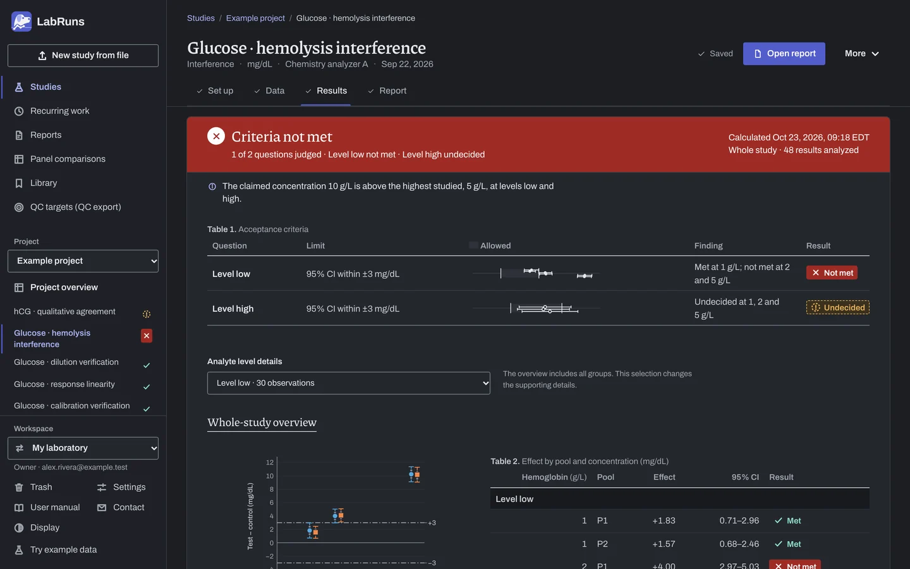Switch to the Set up tab
Screen dimensions: 910x569
[x=214, y=91]
